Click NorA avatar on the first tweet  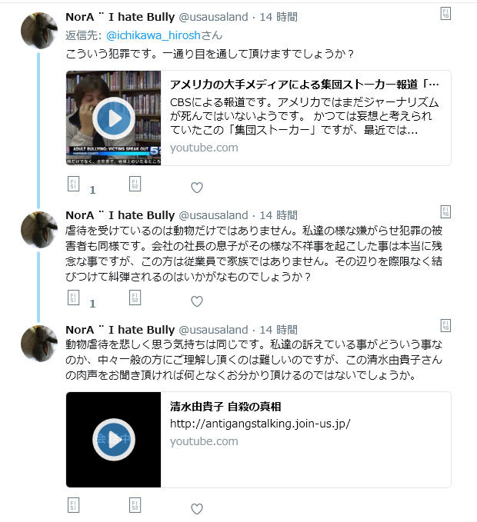pyautogui.click(x=39, y=31)
